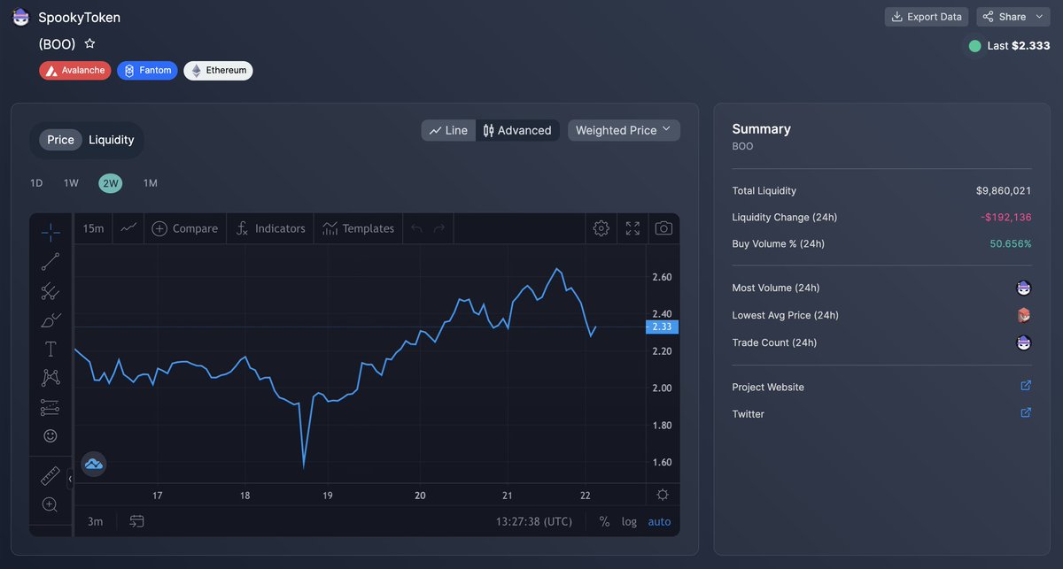1063x569 pixels.
Task: Click the undo arrow in chart toolbar
Action: tap(416, 228)
